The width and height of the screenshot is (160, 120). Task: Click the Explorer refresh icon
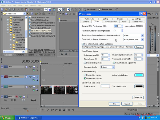32,14
